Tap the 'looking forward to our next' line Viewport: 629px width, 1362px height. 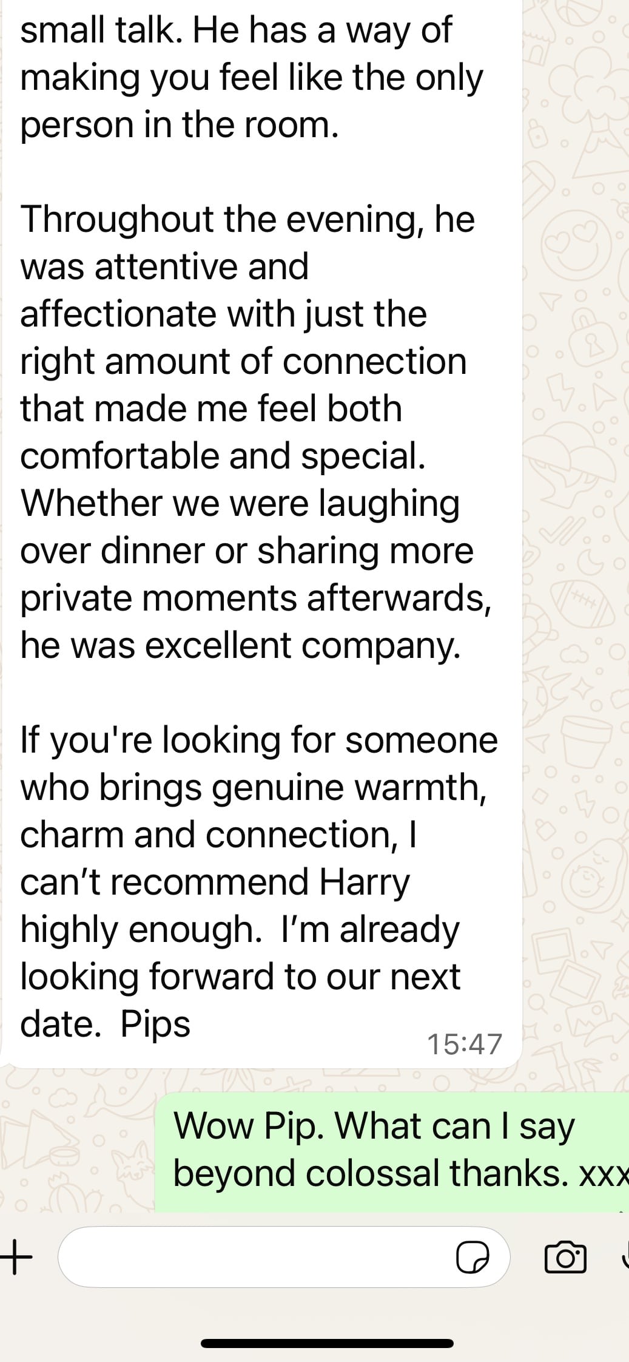(240, 977)
